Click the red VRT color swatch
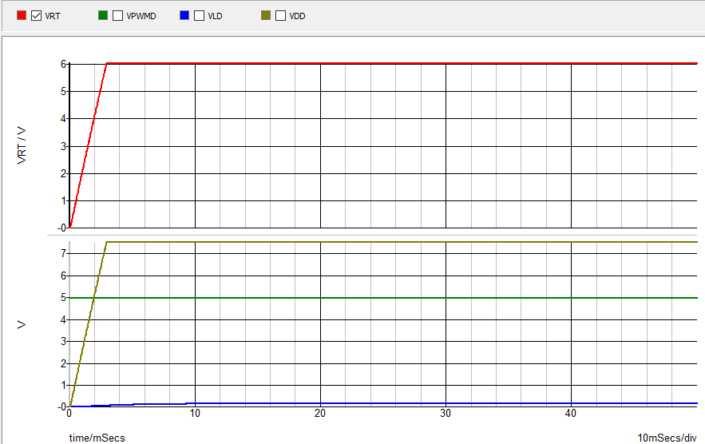 pyautogui.click(x=22, y=16)
